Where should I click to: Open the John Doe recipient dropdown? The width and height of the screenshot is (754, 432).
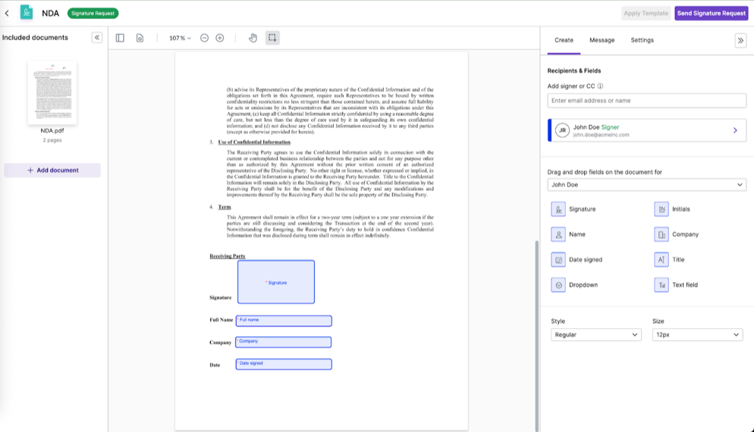tap(646, 185)
